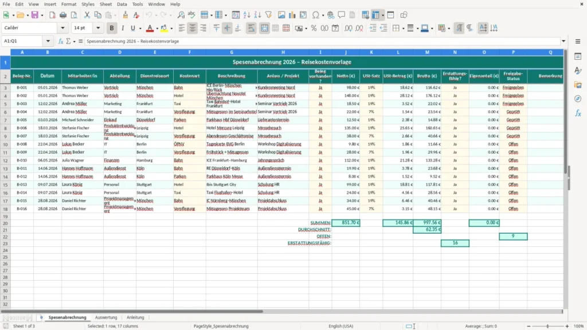Image resolution: width=587 pixels, height=330 pixels.
Task: Insert a chart via toolbar icon
Action: pyautogui.click(x=292, y=15)
